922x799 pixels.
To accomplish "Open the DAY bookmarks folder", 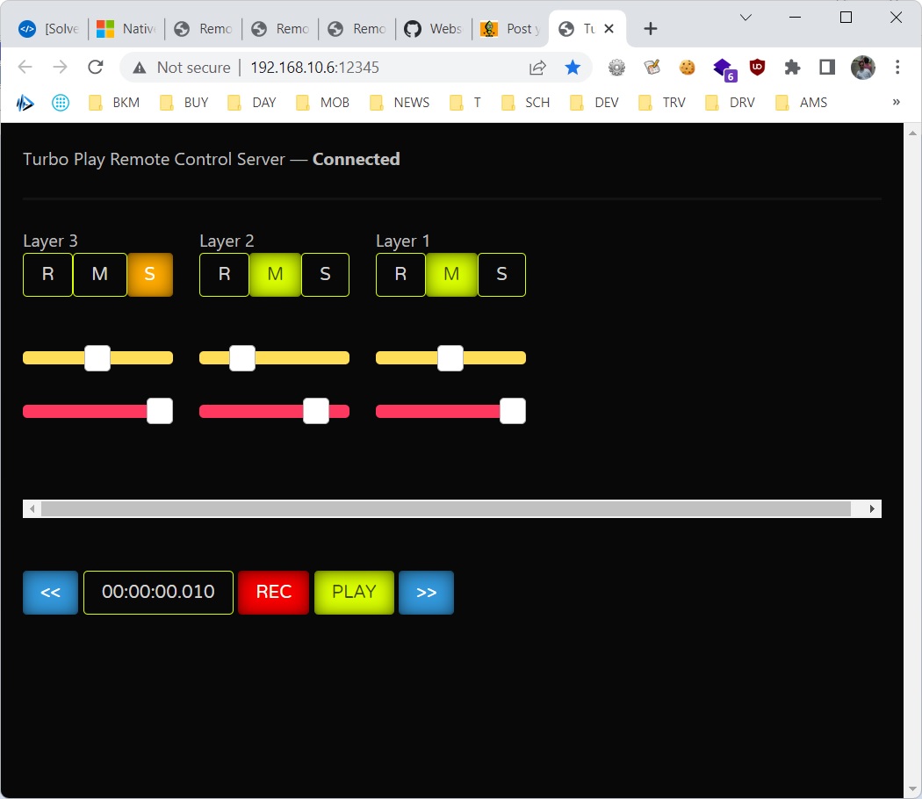I will point(252,103).
